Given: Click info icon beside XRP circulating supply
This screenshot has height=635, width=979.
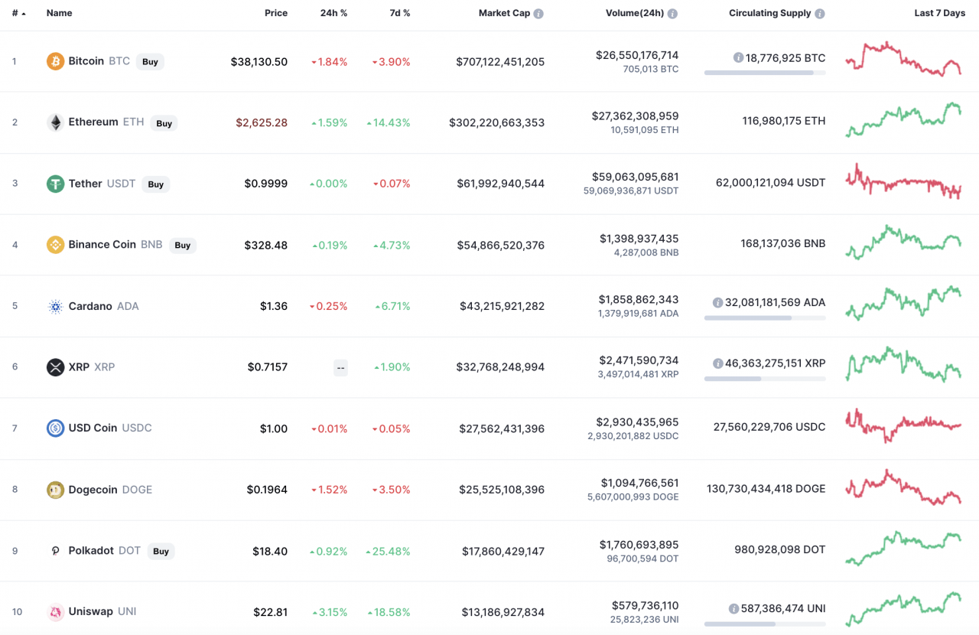Looking at the screenshot, I should pos(717,363).
